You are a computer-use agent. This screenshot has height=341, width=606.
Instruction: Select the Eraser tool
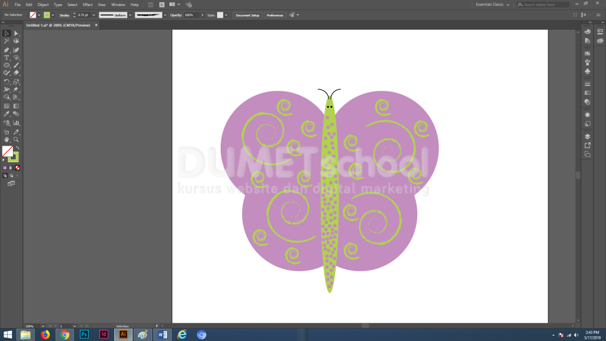16,73
